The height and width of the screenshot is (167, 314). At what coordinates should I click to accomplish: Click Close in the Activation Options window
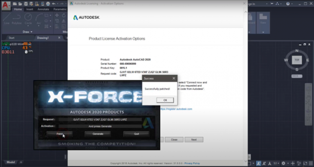(x=174, y=140)
